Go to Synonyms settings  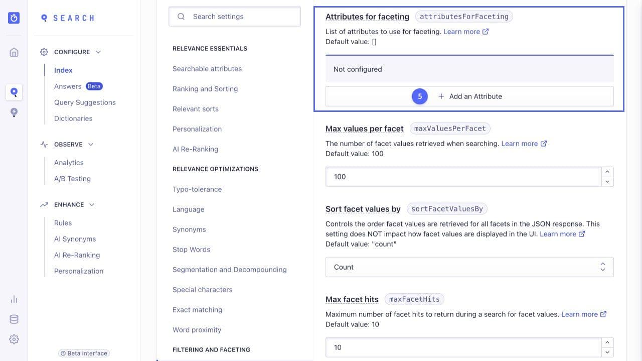(189, 229)
